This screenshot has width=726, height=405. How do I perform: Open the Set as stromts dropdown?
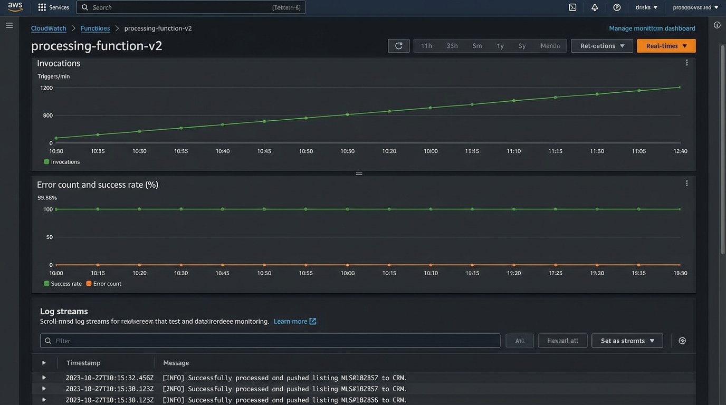pos(627,341)
